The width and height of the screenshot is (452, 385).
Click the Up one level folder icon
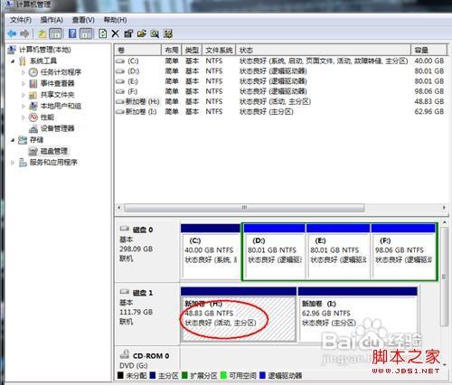[42, 33]
